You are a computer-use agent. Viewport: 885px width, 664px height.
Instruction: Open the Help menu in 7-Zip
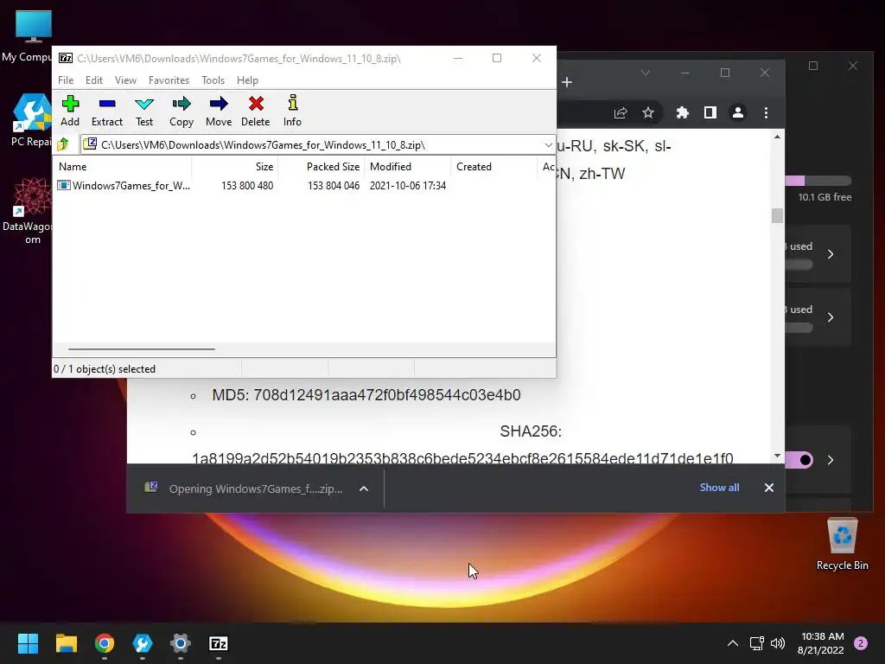coord(247,80)
